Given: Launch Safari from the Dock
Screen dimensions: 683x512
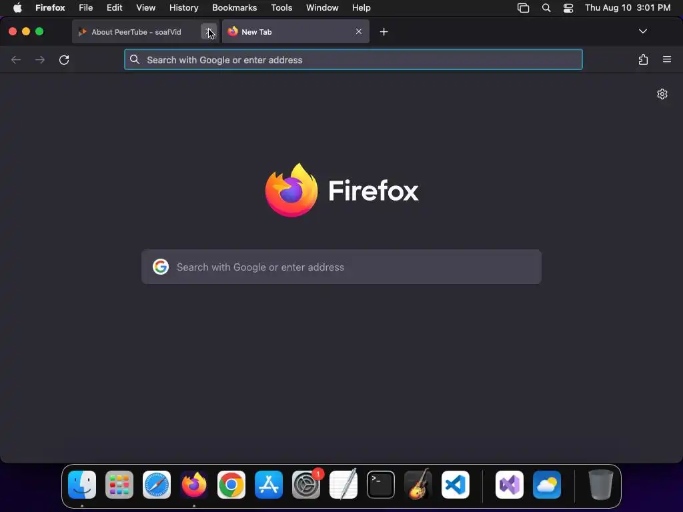Looking at the screenshot, I should pyautogui.click(x=157, y=484).
